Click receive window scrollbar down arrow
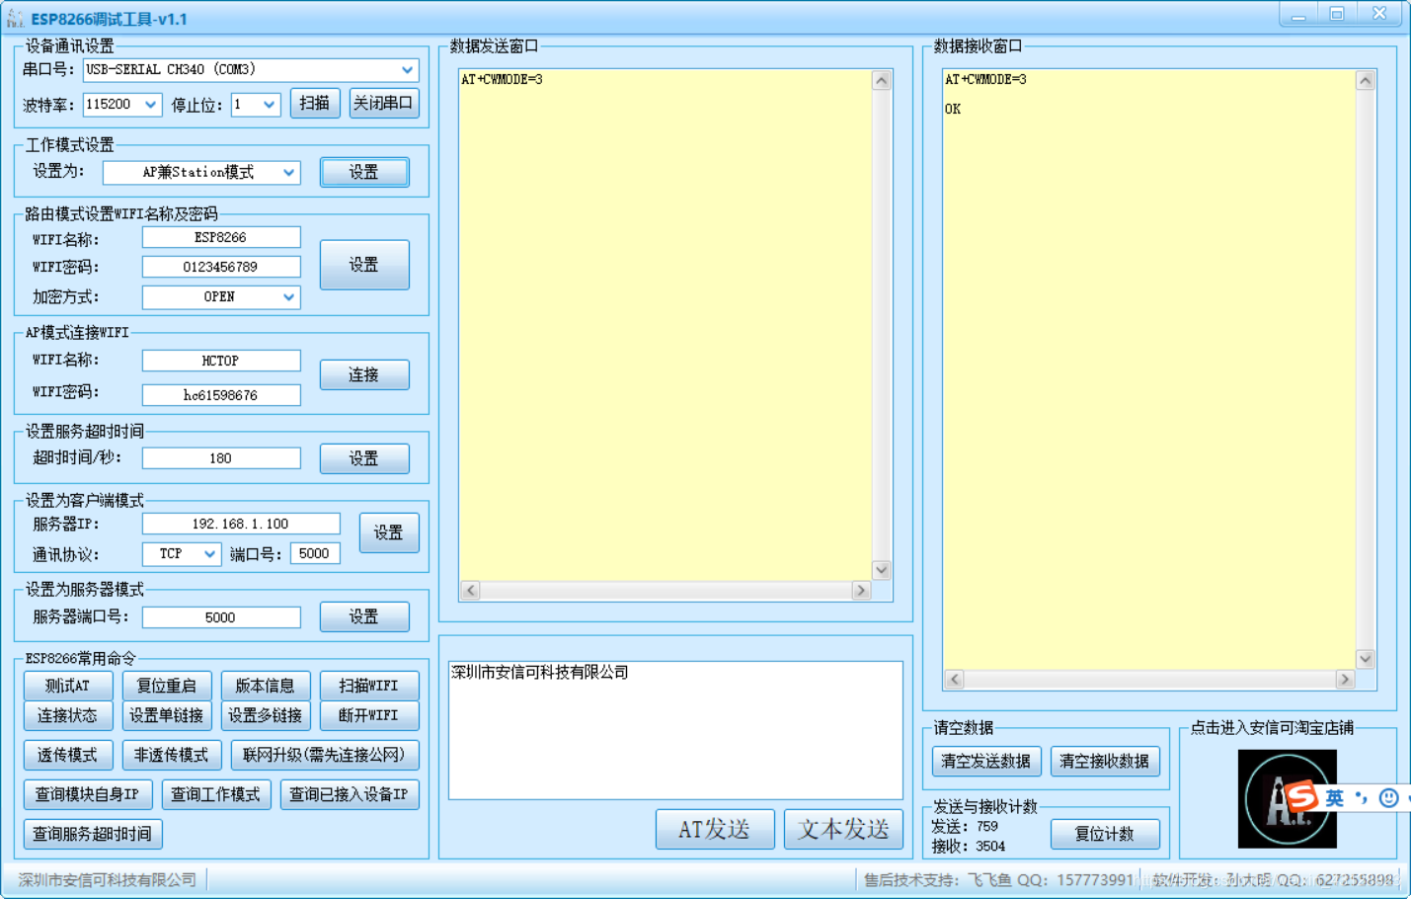1411x899 pixels. click(1366, 659)
